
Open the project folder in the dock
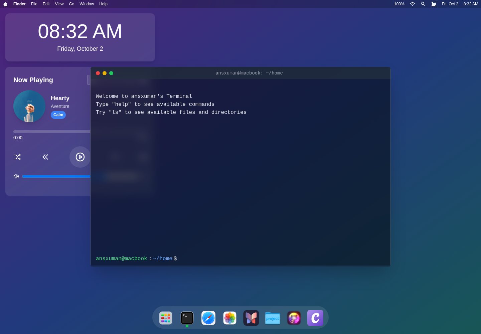click(x=273, y=318)
